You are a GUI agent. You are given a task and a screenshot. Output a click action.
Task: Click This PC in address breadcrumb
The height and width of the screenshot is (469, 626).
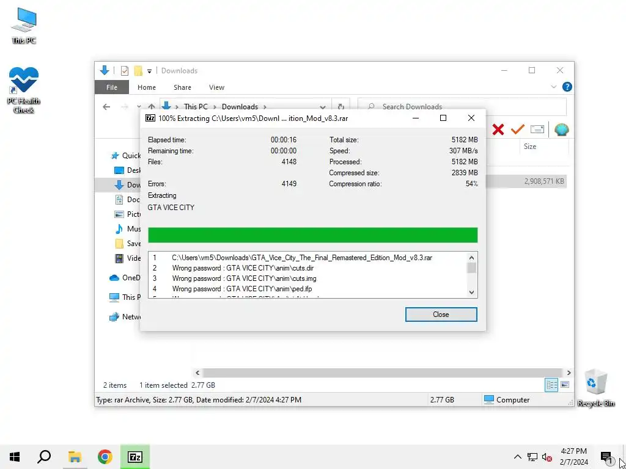tap(196, 106)
